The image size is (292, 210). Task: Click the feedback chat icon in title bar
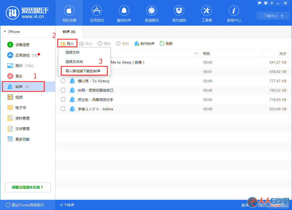coord(260,3)
